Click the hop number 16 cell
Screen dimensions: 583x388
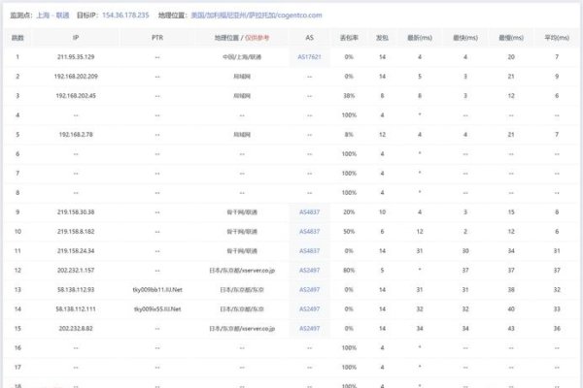tap(17, 348)
